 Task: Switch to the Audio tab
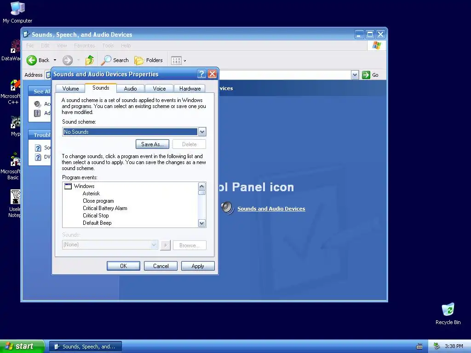pos(130,89)
